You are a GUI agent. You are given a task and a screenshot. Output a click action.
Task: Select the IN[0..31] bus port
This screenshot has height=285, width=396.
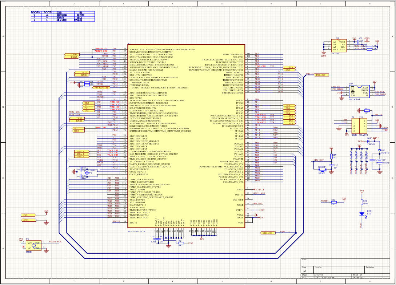(321, 75)
